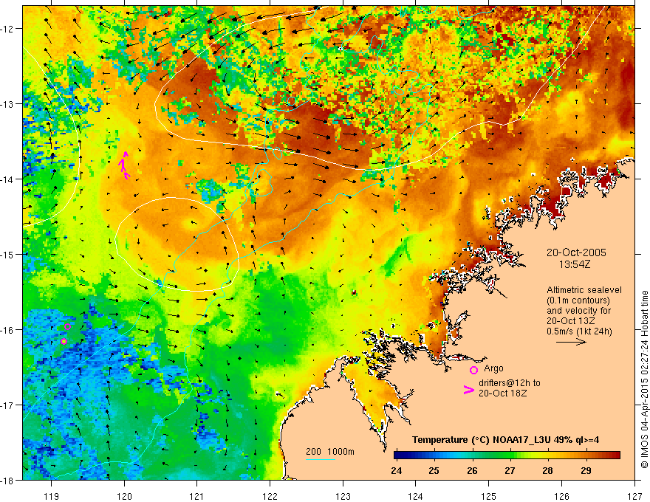650x502 pixels.
Task: Click the longitude axis label "122"
Action: [x=270, y=496]
